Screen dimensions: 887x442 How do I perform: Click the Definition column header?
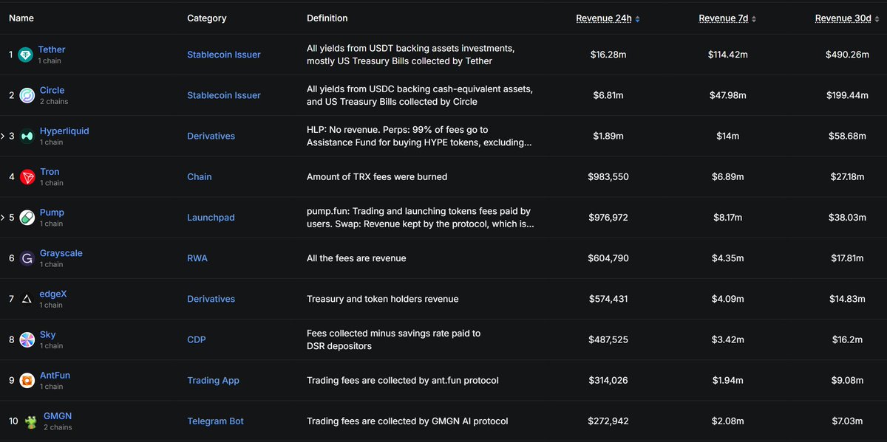pos(327,18)
